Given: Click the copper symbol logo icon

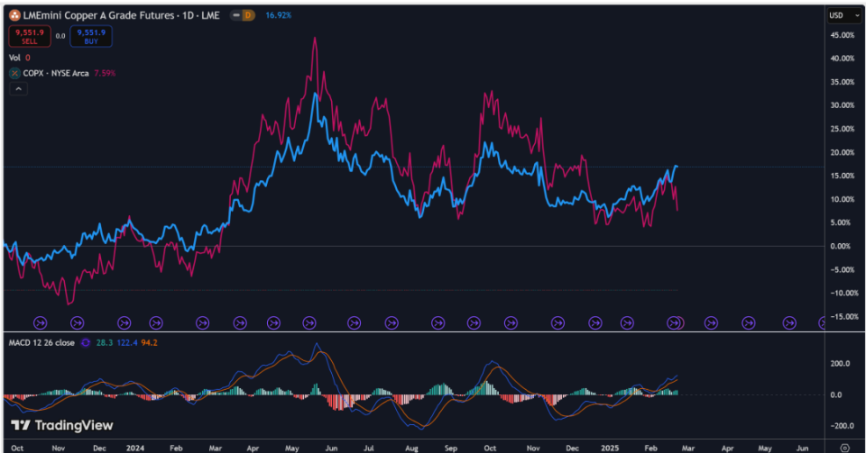Looking at the screenshot, I should pyautogui.click(x=15, y=15).
